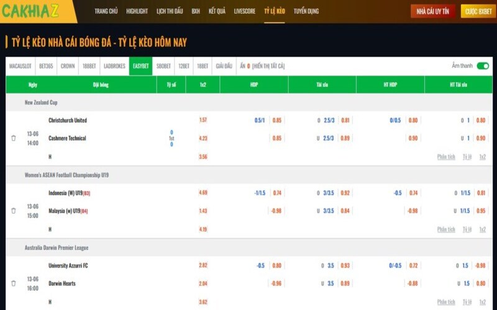The width and height of the screenshot is (497, 310).
Task: Click the Tài xỉu column header
Action: [322, 84]
